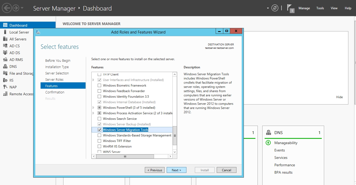Toggle Windows Process Activation Service checkbox
Screen dimensions: 356x185
tap(99, 113)
